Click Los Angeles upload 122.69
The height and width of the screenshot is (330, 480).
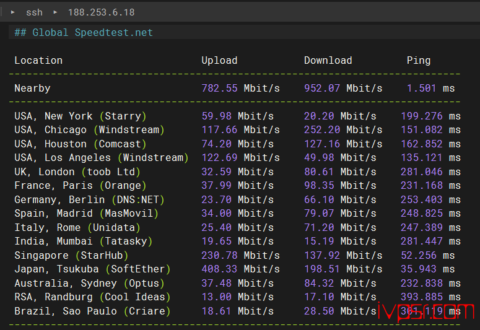[219, 158]
